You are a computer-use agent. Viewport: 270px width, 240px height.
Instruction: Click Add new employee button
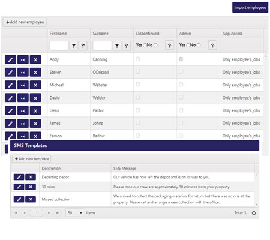coord(25,22)
